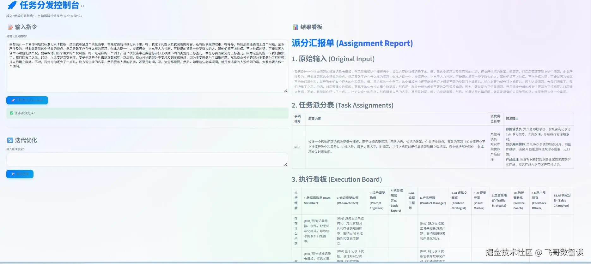This screenshot has height=264, width=591.
Task: Click the anchor link icon after the page title
Action: coord(82,6)
